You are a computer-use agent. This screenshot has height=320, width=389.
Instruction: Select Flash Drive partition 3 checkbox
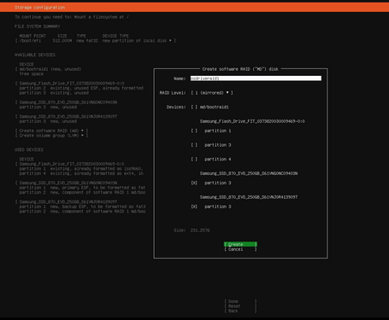194,145
